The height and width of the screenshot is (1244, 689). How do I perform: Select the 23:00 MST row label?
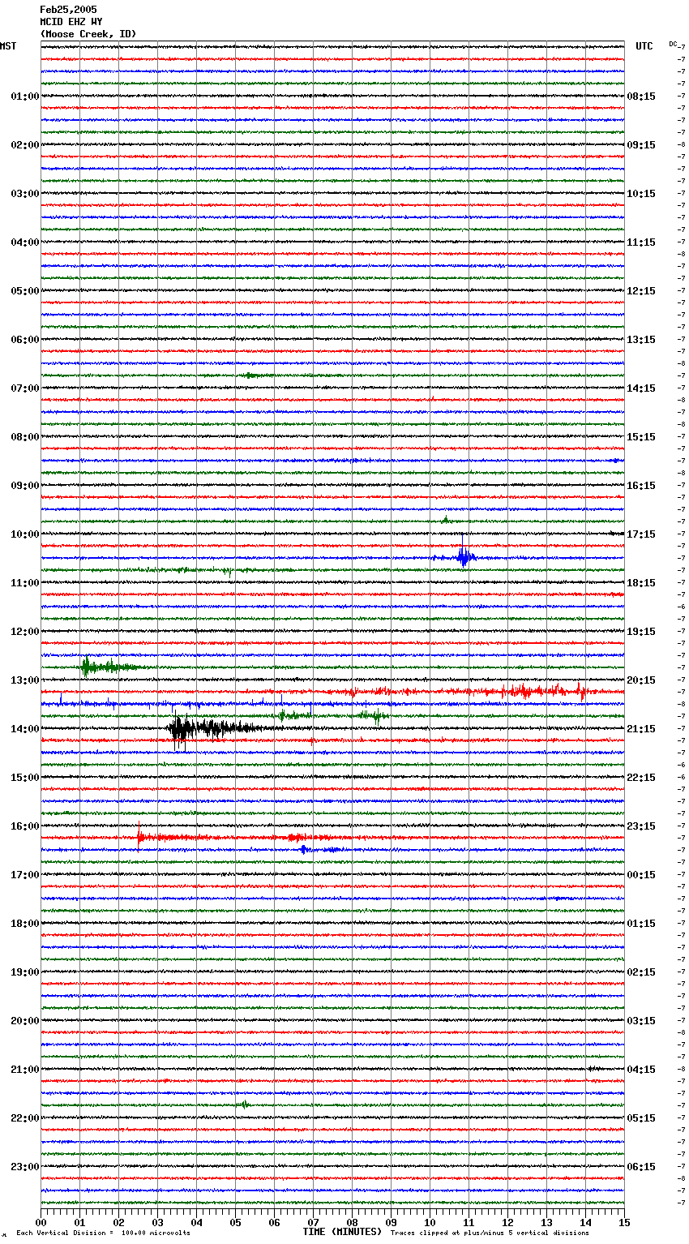(x=25, y=1167)
